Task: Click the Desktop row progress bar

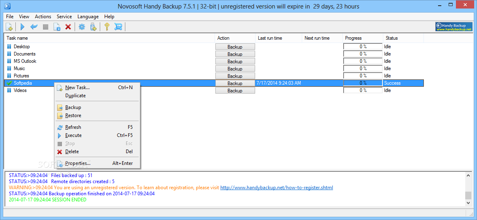Action: click(x=363, y=47)
